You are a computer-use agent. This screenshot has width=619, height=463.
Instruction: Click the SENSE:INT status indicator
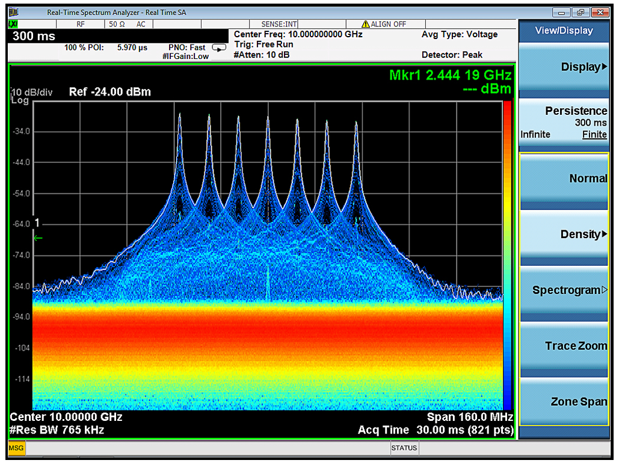(x=279, y=24)
